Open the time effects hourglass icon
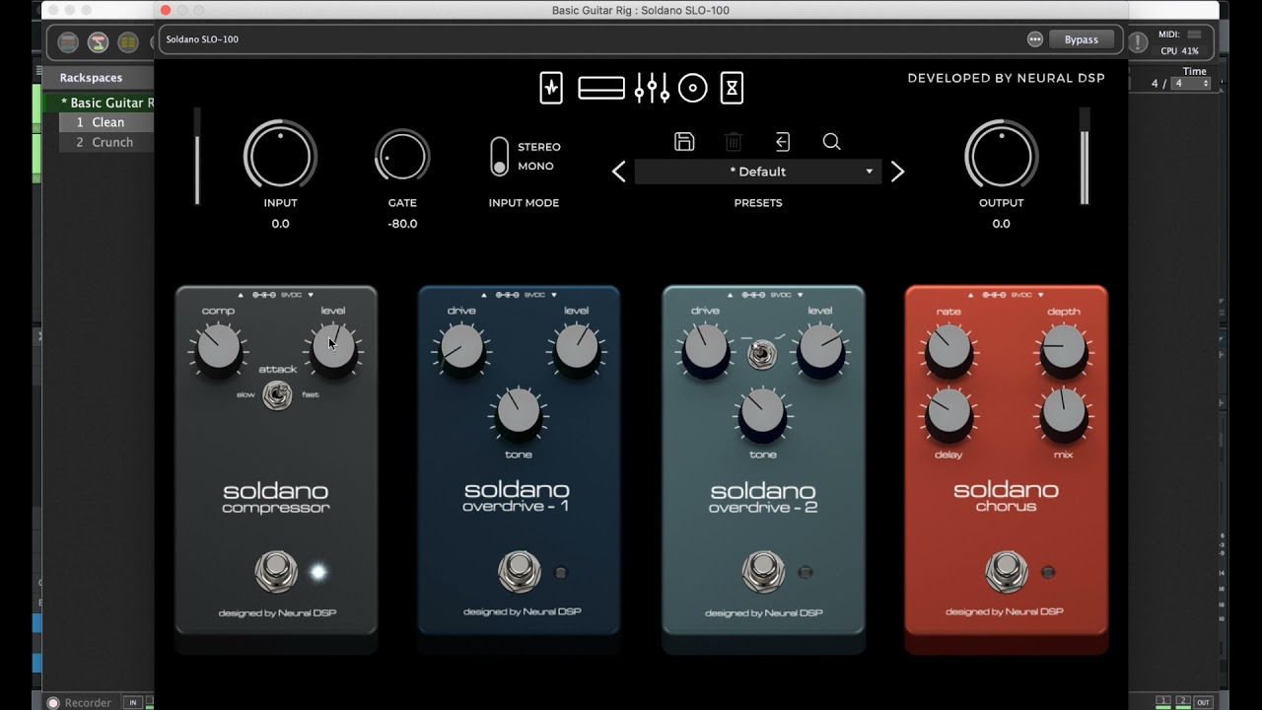The height and width of the screenshot is (710, 1262). coord(732,88)
